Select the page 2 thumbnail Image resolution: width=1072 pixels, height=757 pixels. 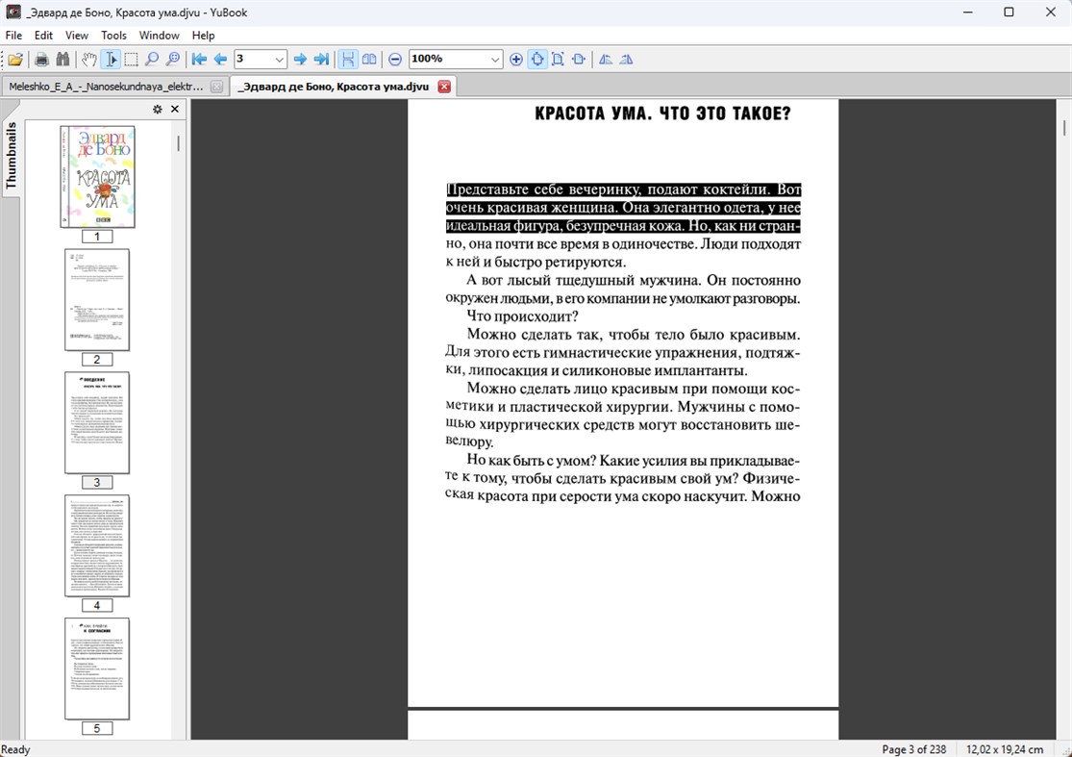coord(97,299)
